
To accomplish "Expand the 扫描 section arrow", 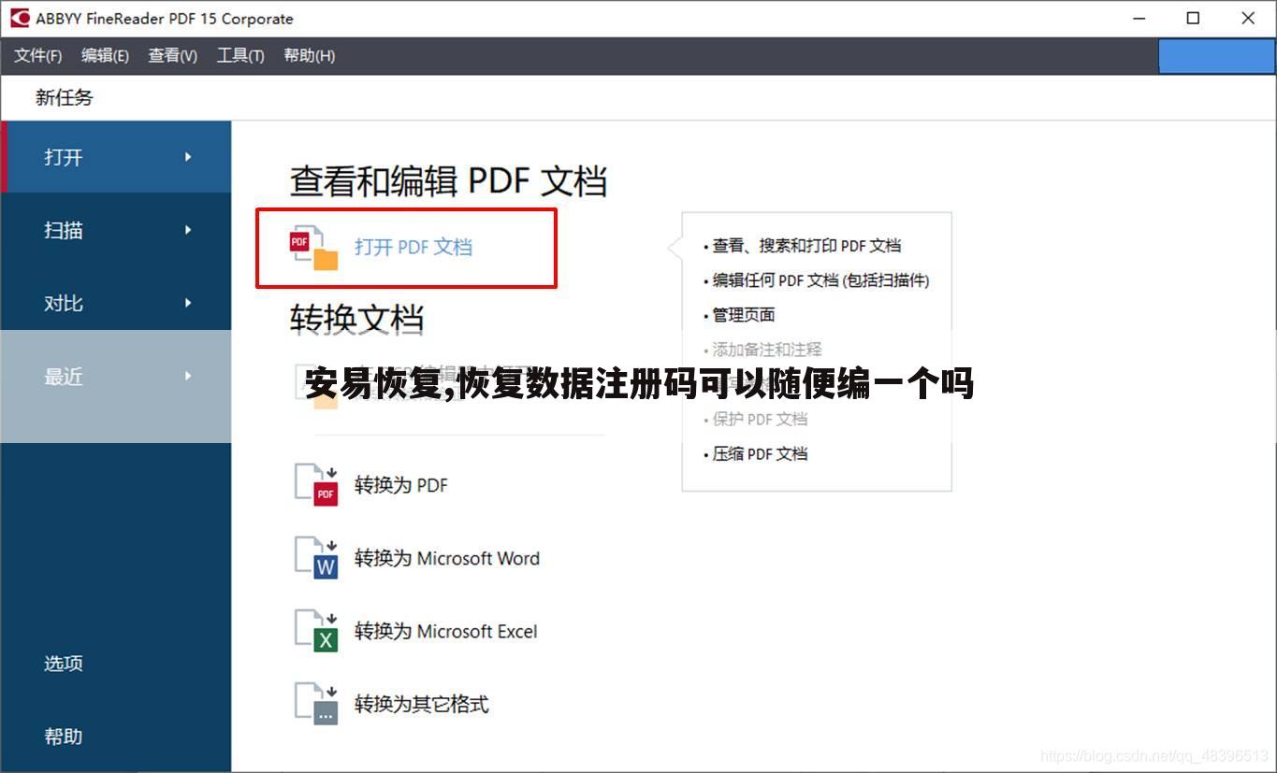I will pos(188,230).
